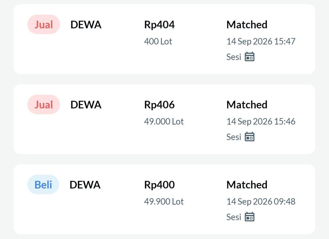
Task: Select DEWA ticker in the Beli order
Action: pyautogui.click(x=85, y=185)
